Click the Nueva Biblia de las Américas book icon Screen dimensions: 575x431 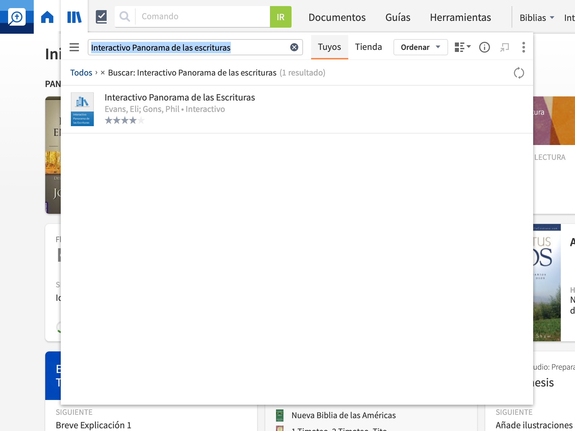pos(280,415)
